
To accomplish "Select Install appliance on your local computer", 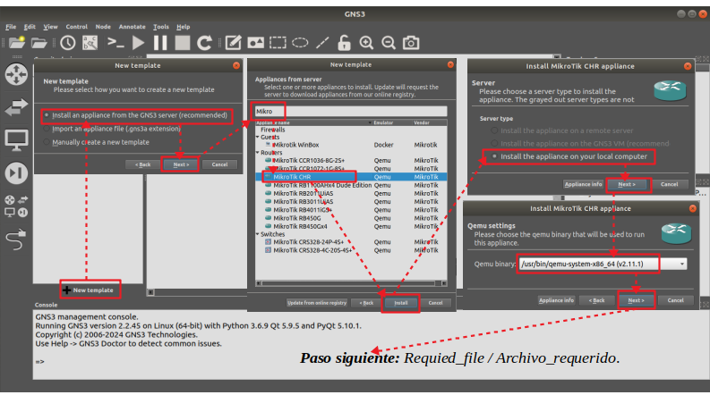I will point(569,156).
